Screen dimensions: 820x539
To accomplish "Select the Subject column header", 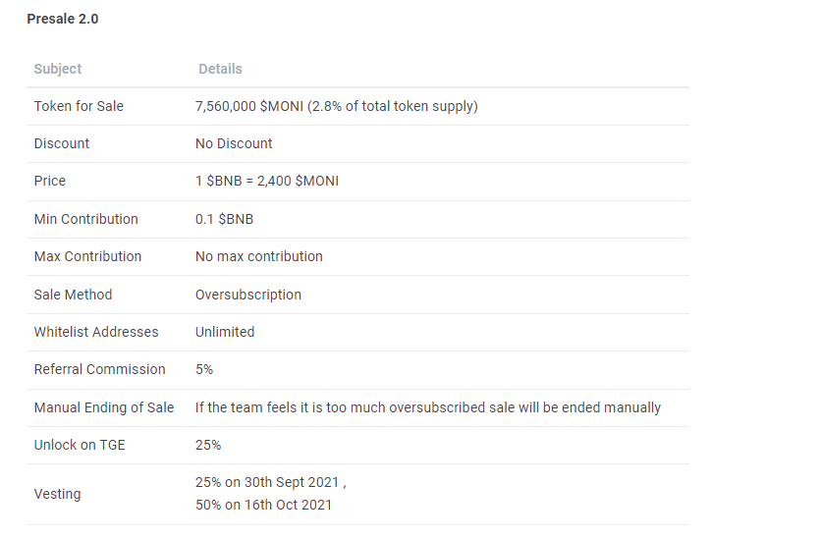I will pos(58,69).
